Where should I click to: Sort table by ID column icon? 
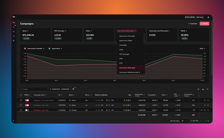click(61, 95)
